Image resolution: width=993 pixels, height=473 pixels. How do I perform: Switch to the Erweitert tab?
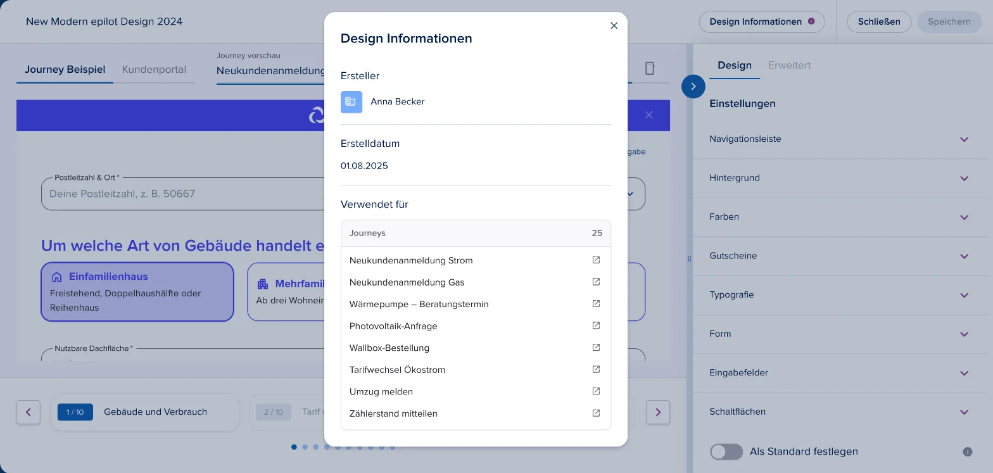(789, 65)
